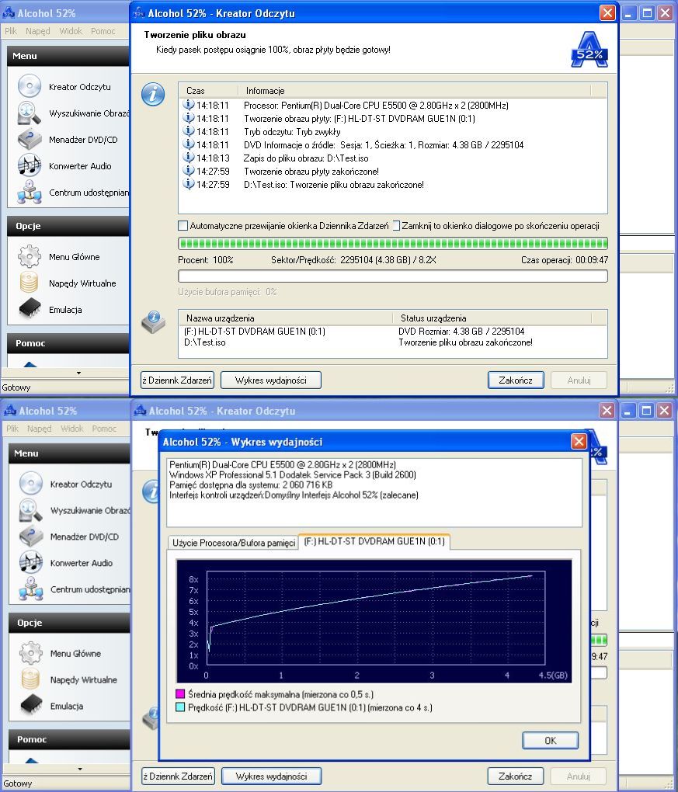Click the drive speed graph area

click(374, 621)
